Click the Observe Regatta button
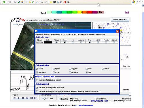This screenshot has height=108, width=144. click(x=120, y=20)
